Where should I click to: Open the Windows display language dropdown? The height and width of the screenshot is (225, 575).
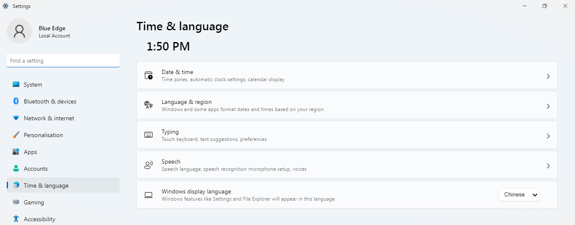pyautogui.click(x=519, y=195)
